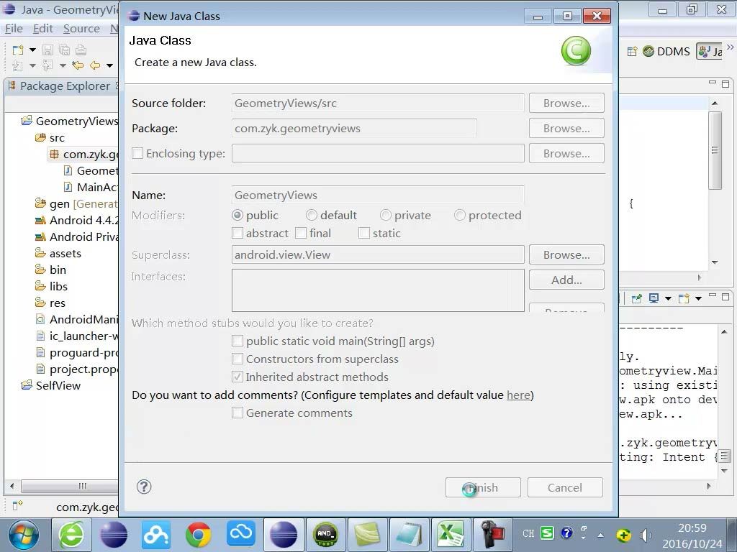Open the open-console dropdown arrow

[x=698, y=298]
